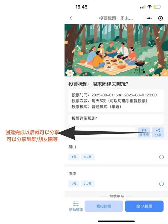Tap the Wi-Fi status icon
168x224 pixels.
click(150, 7)
